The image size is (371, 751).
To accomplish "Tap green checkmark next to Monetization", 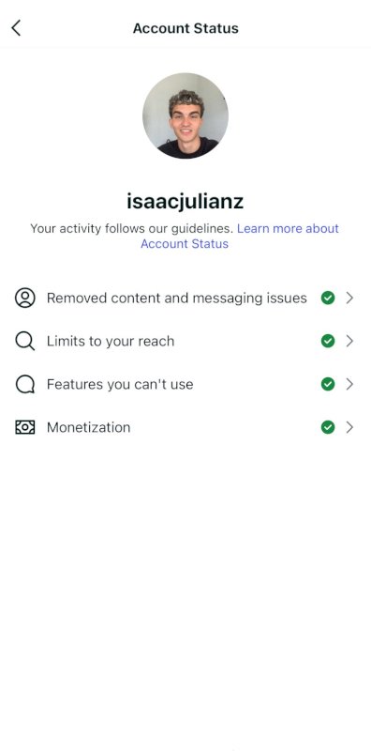I will coord(328,427).
